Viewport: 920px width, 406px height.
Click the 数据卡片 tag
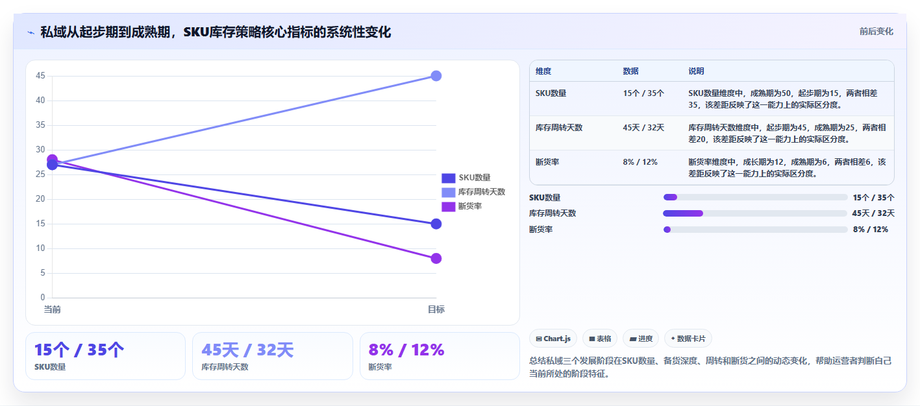tap(688, 339)
